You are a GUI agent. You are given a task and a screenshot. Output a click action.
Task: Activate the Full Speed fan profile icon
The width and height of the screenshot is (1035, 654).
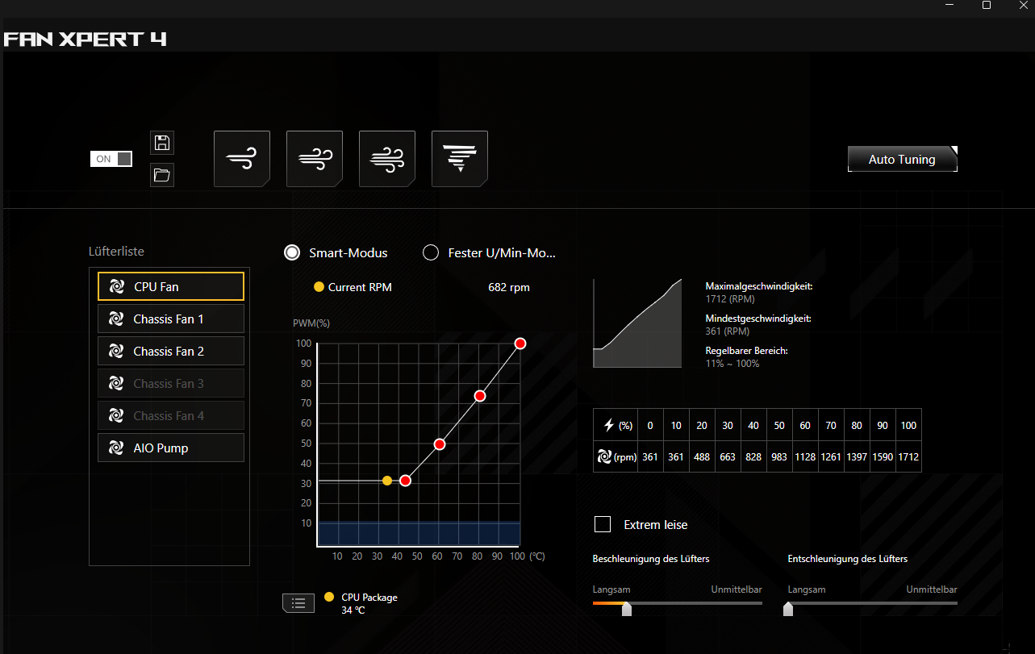click(x=459, y=158)
